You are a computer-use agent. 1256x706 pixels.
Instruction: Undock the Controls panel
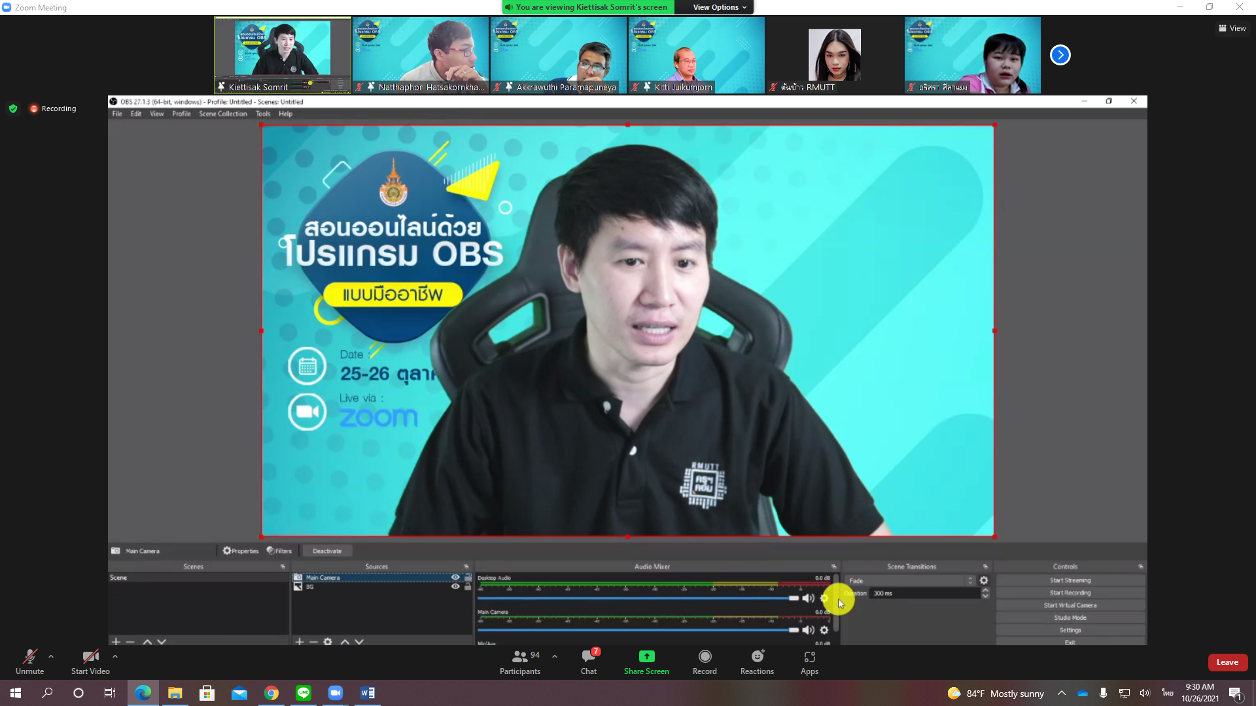tap(1140, 567)
